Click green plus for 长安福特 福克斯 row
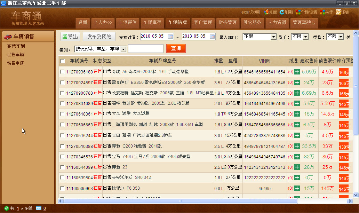 (x=297, y=93)
